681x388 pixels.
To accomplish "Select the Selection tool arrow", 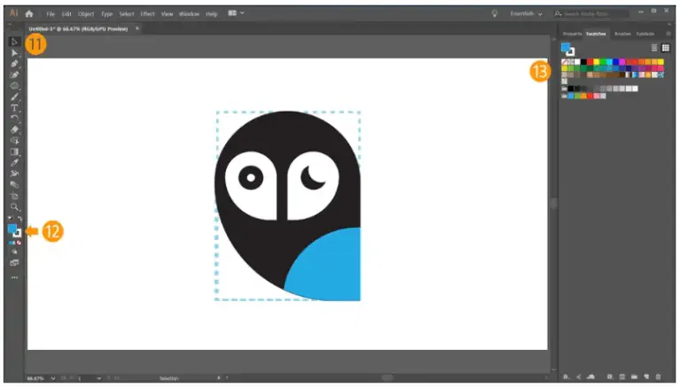I will (x=14, y=42).
